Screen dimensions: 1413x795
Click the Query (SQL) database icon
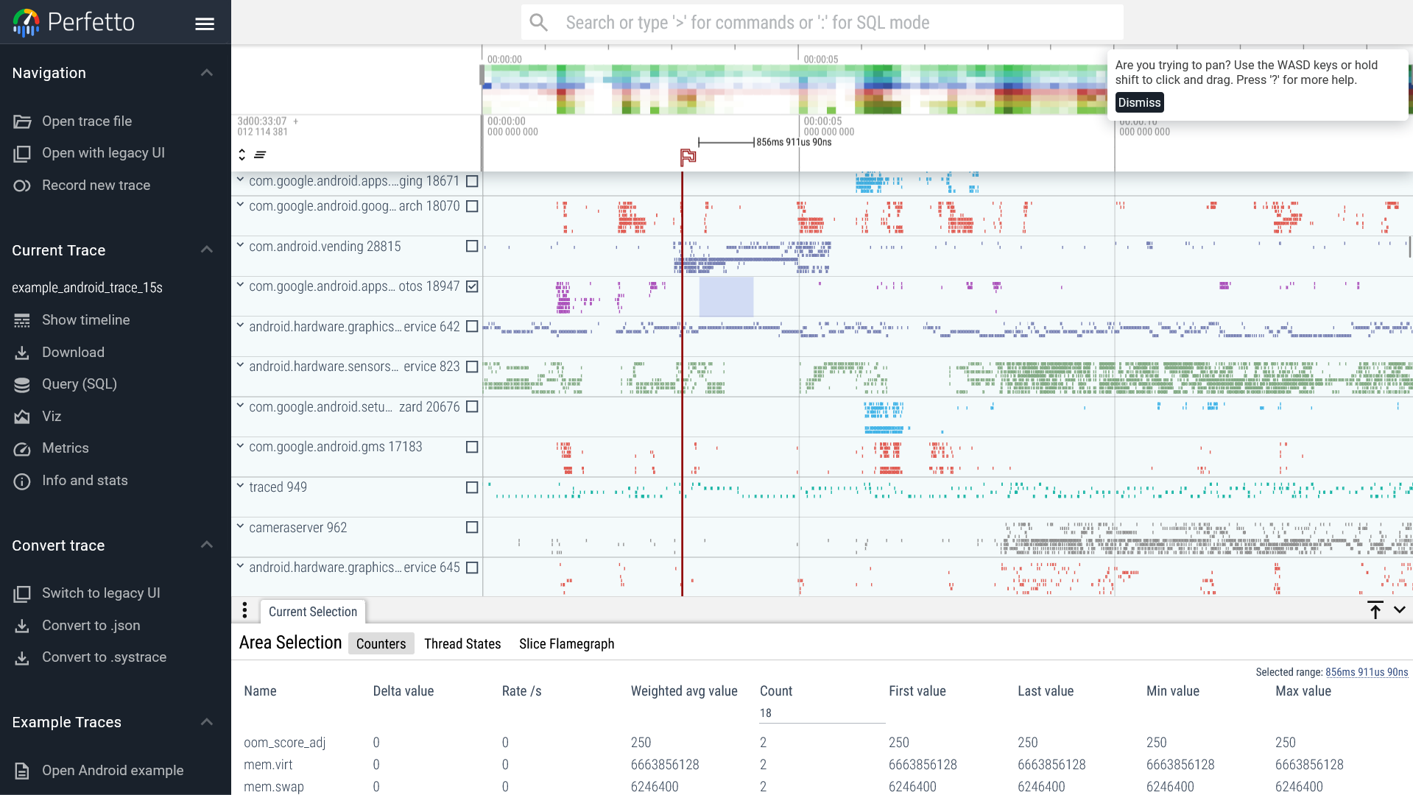[22, 384]
